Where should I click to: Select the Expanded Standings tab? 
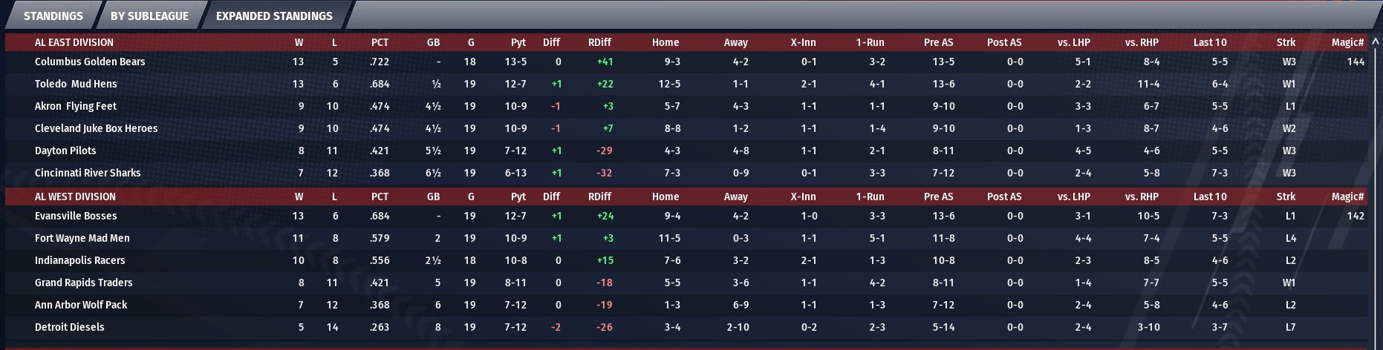(274, 16)
